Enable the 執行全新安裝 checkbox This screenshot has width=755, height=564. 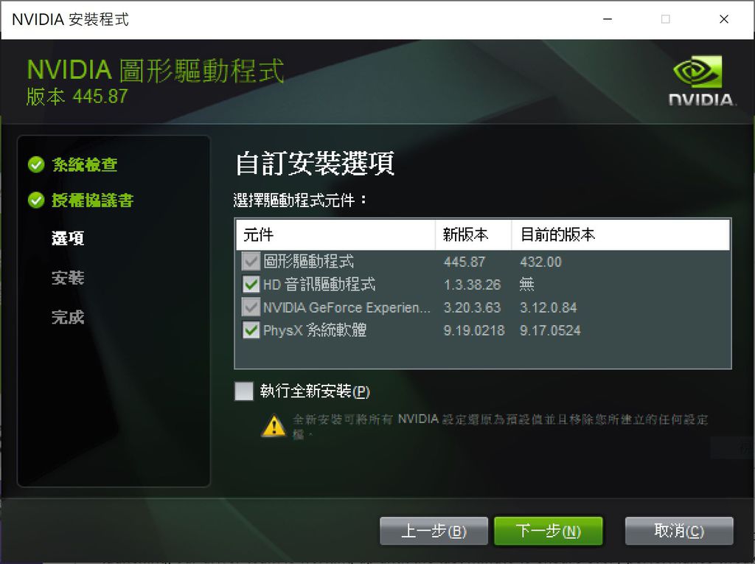[243, 391]
